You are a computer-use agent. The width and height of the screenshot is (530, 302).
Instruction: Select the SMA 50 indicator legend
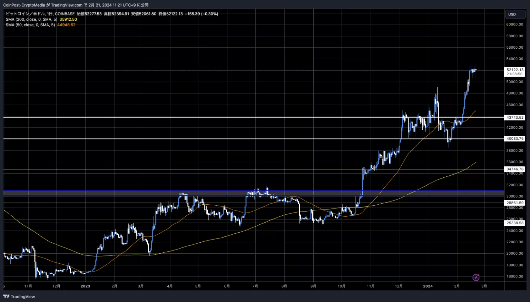point(30,25)
